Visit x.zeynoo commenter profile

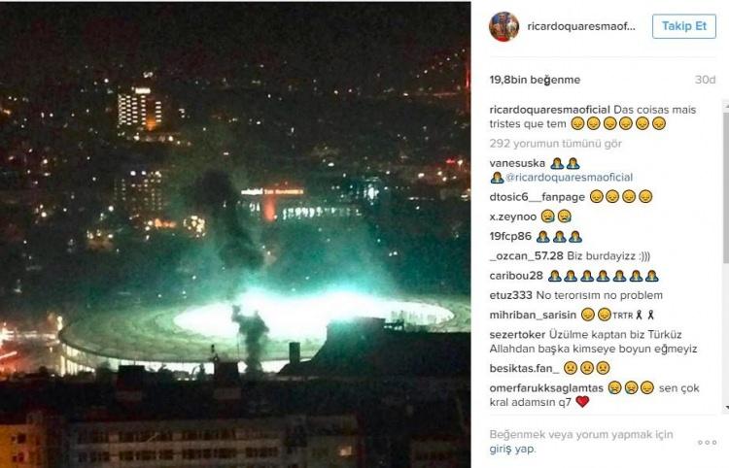point(513,217)
